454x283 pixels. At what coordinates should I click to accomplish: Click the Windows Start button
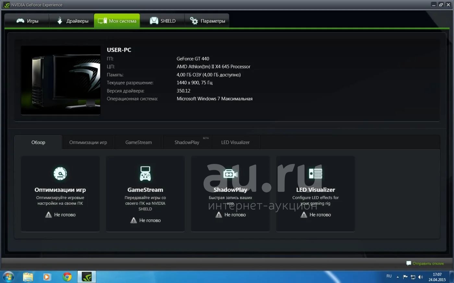8,277
